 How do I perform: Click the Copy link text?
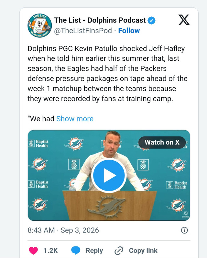143,251
